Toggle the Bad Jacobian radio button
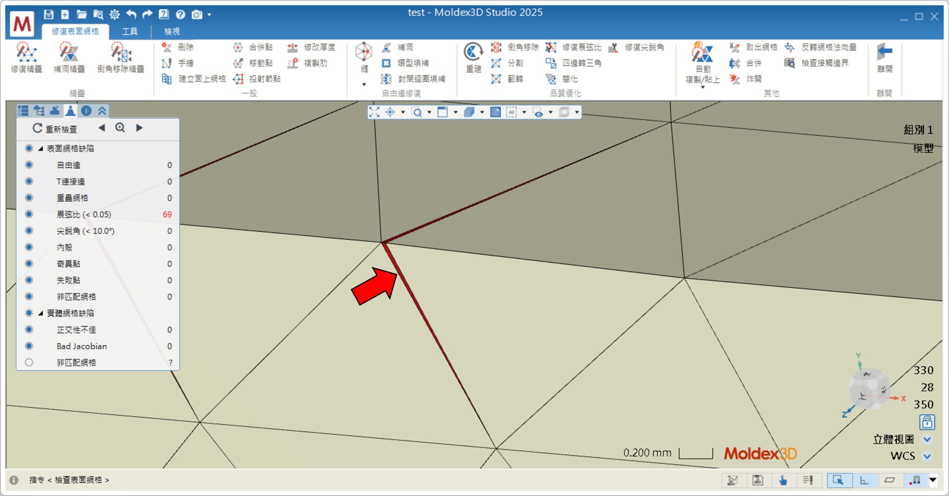 tap(29, 346)
